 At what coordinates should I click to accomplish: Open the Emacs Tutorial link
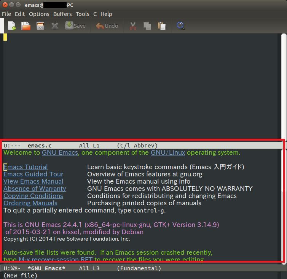(x=26, y=167)
